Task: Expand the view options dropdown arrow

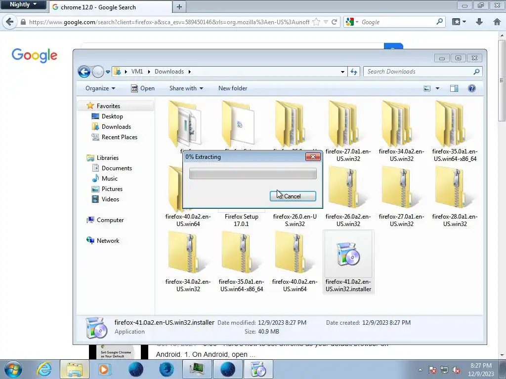Action: [x=438, y=88]
